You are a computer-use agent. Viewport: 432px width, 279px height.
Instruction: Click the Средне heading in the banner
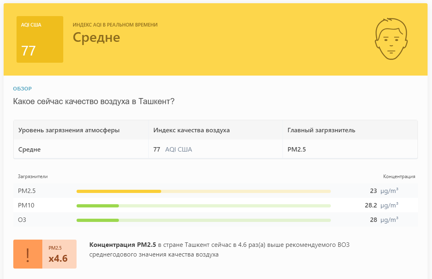(x=96, y=37)
